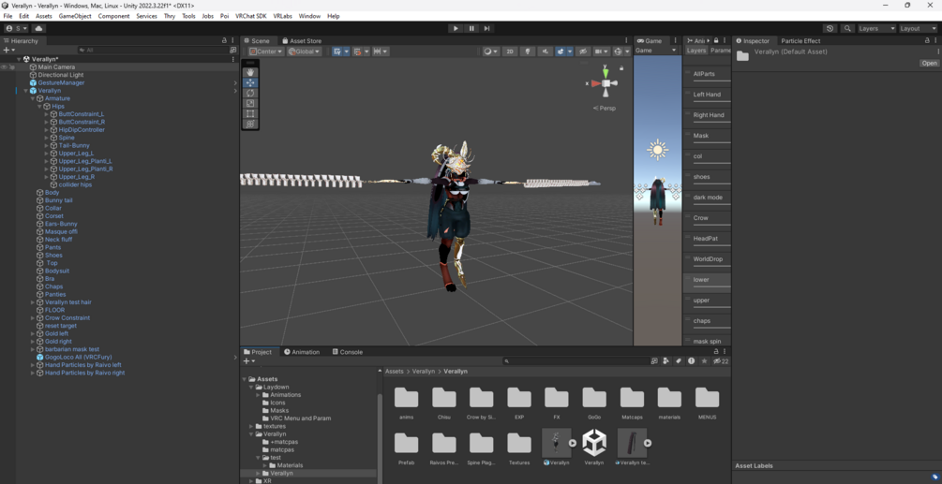Expand the Spine node in Hierarchy
The image size is (942, 484).
pyautogui.click(x=46, y=138)
